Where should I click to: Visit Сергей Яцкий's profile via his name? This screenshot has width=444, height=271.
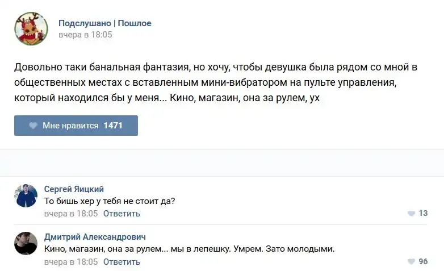click(74, 189)
